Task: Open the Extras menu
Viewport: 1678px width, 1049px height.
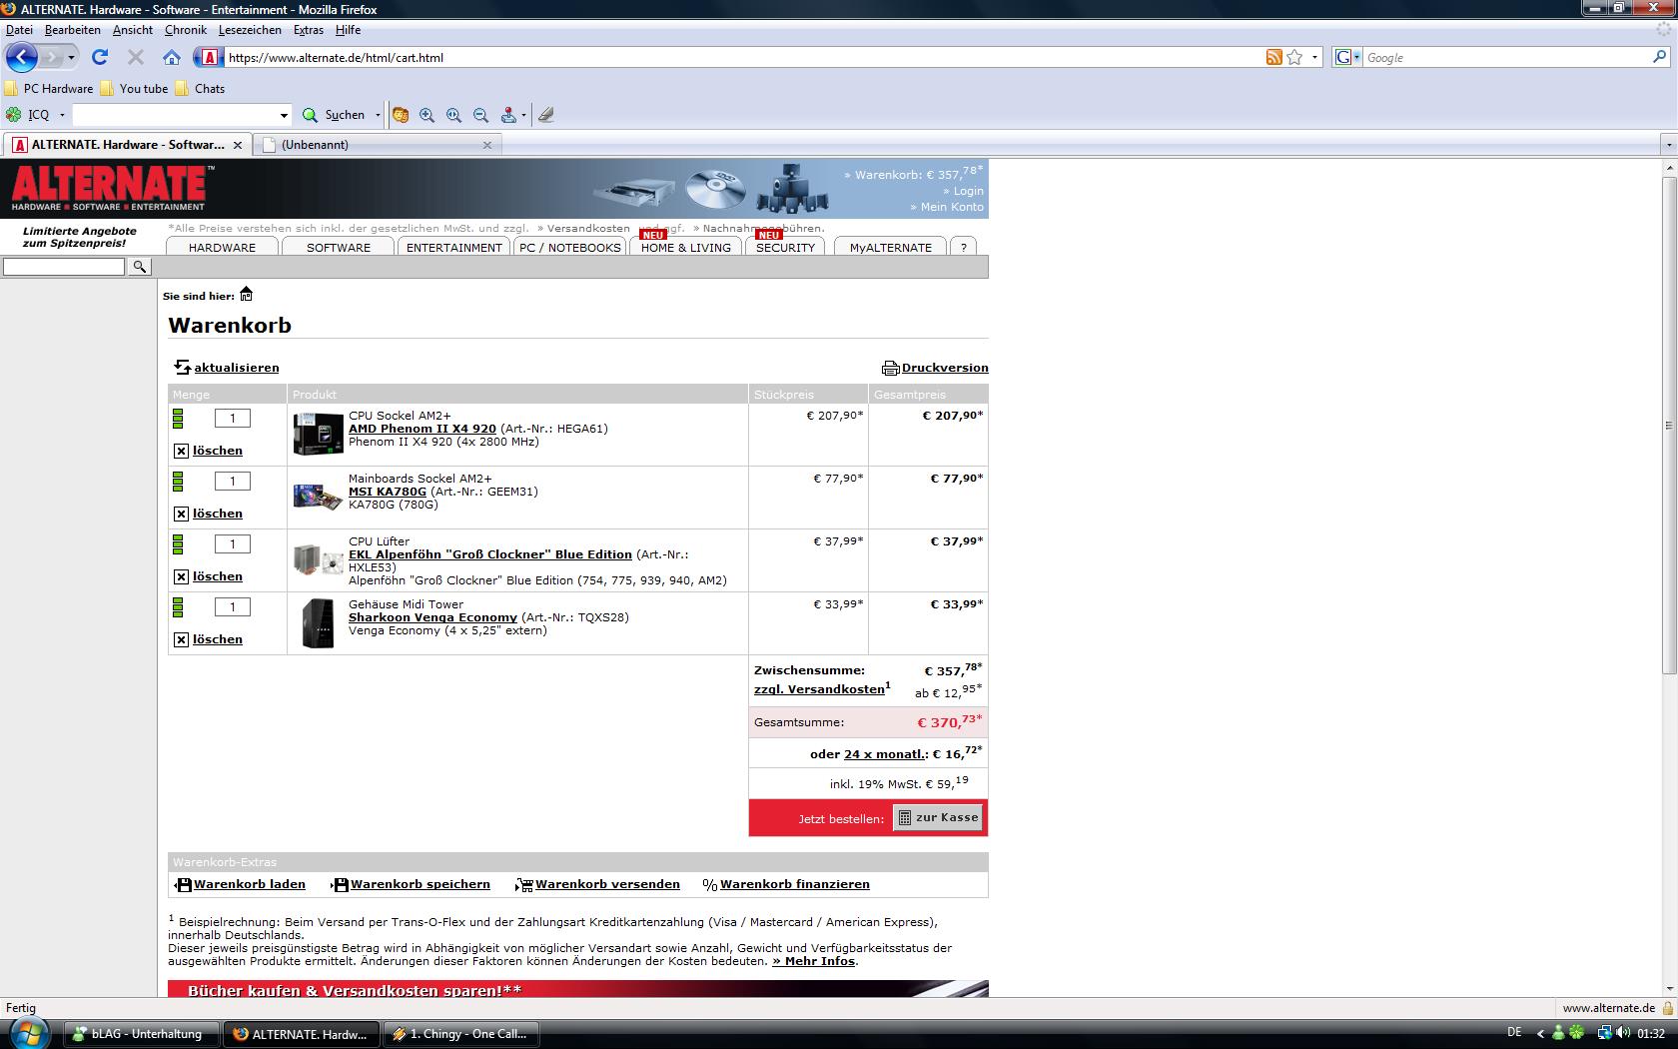Action: click(x=308, y=30)
